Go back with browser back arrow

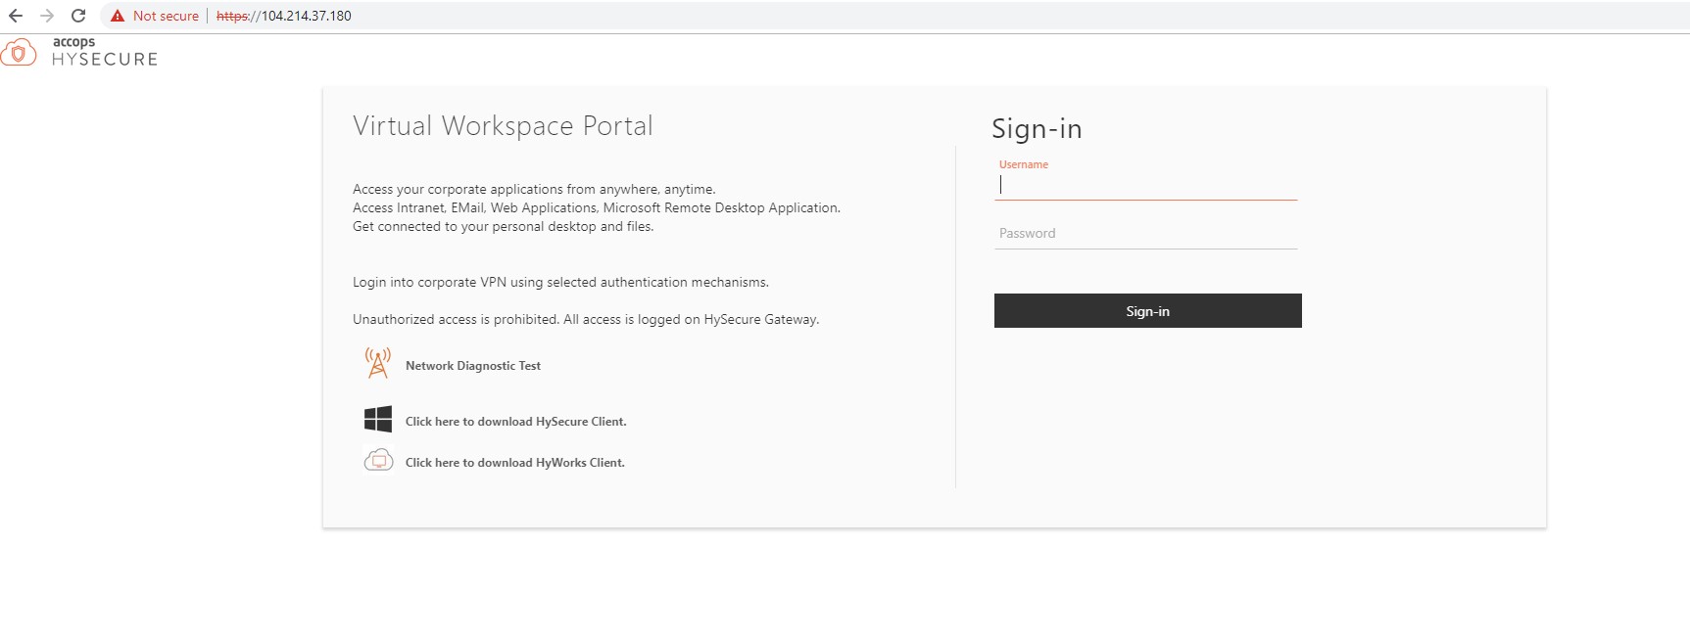(x=16, y=16)
